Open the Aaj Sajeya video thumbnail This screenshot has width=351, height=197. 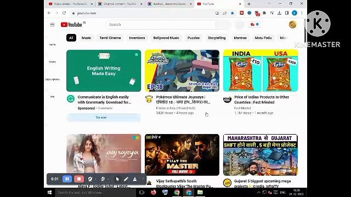(x=104, y=154)
